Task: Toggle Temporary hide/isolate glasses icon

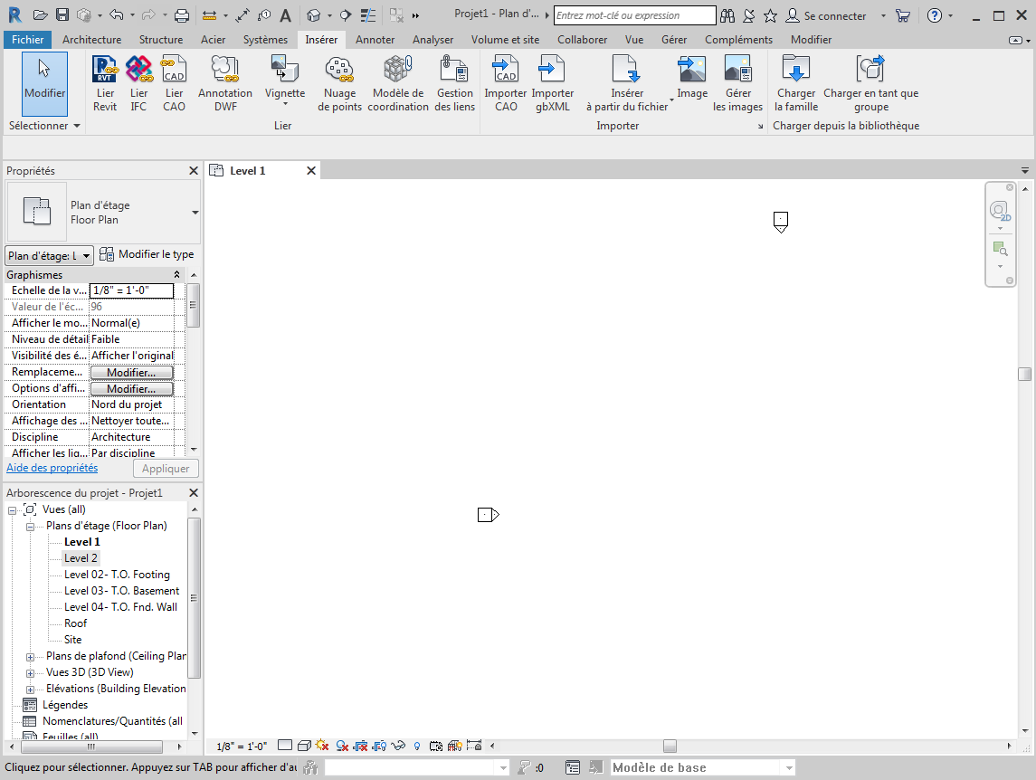Action: 398,746
